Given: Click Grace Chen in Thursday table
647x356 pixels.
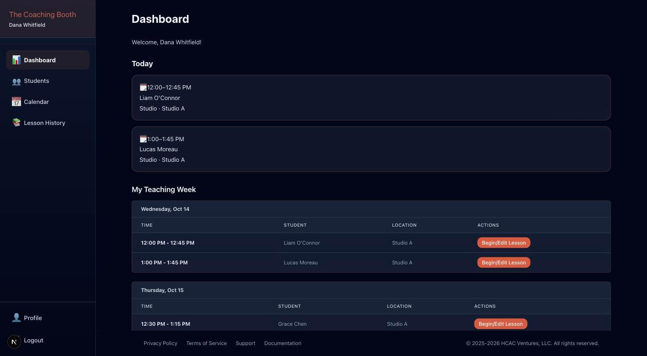Looking at the screenshot, I should [x=292, y=324].
